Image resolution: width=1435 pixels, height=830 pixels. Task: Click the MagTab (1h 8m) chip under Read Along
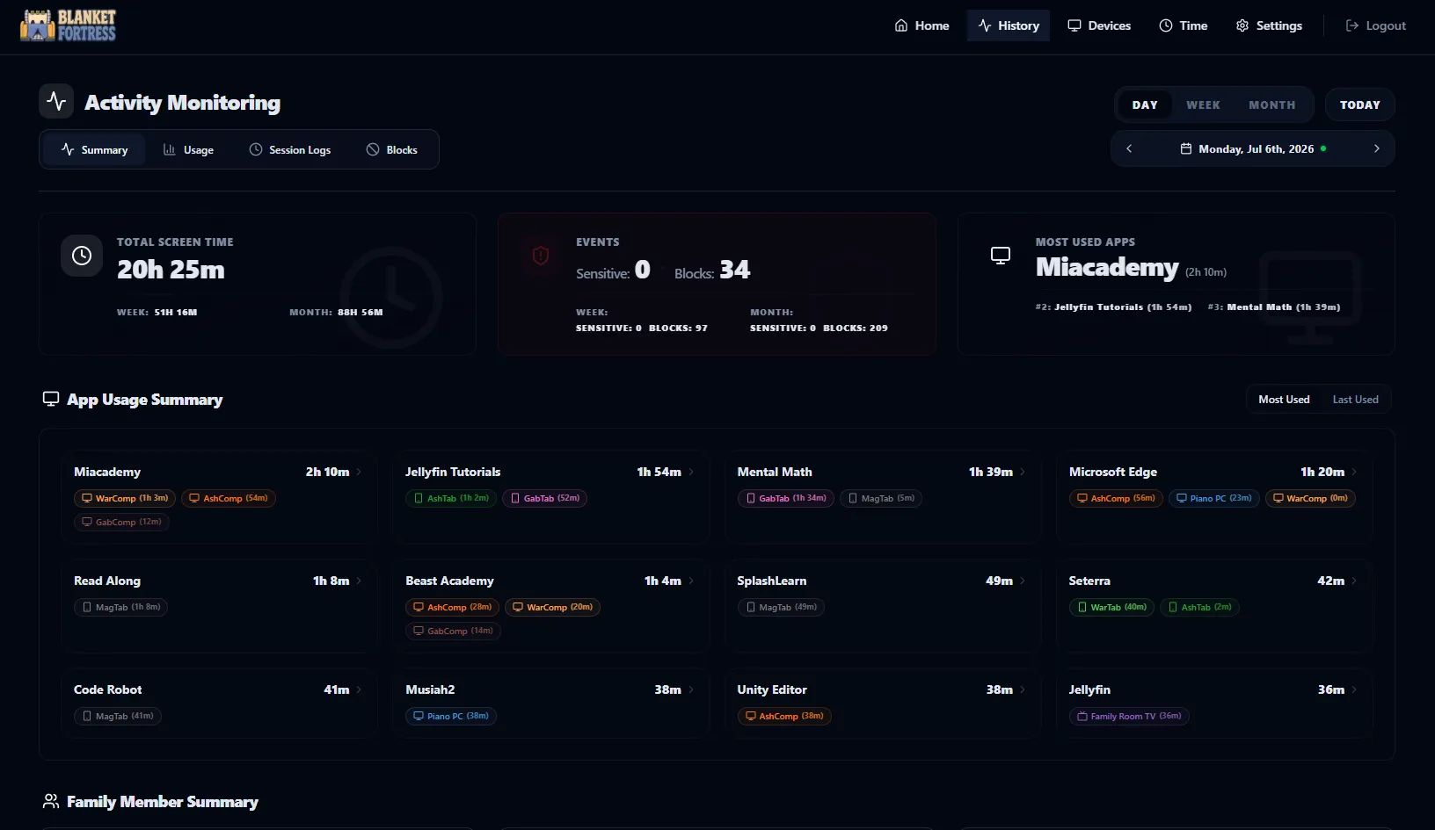(121, 607)
